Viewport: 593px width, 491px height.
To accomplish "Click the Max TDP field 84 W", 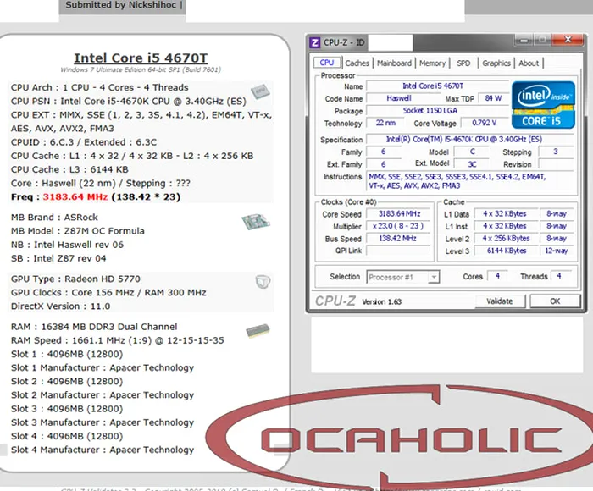I will (x=493, y=98).
